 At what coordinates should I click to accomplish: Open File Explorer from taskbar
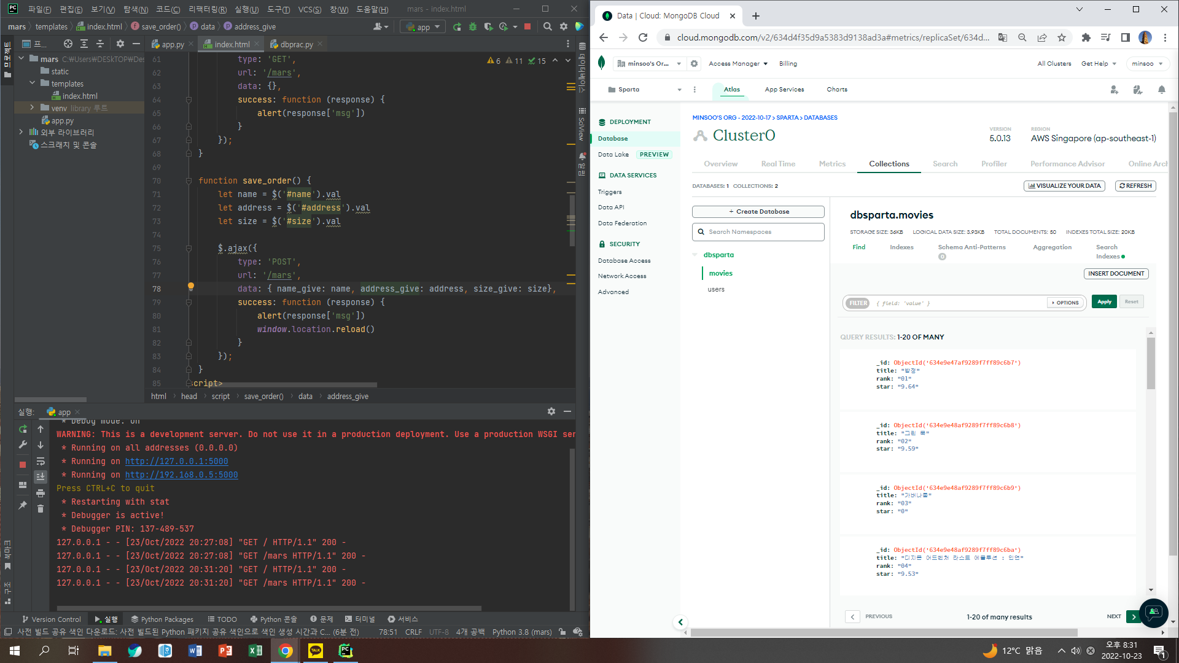tap(105, 651)
